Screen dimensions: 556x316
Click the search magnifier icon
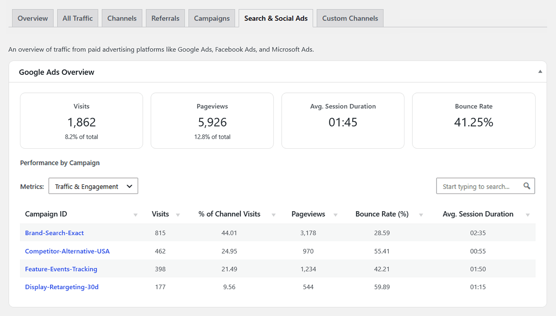tap(527, 186)
